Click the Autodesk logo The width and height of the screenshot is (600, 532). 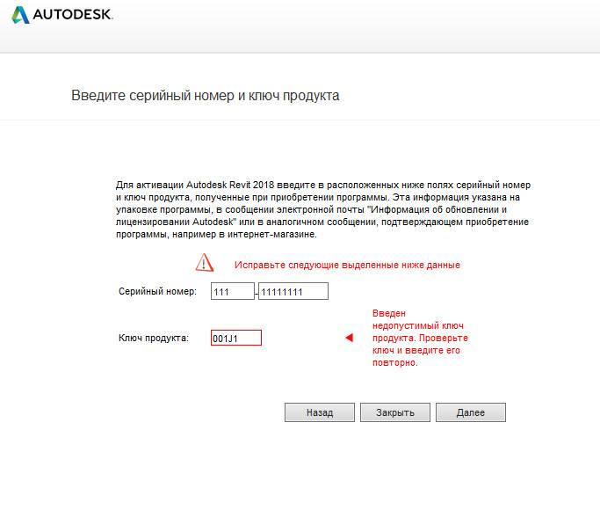[62, 15]
